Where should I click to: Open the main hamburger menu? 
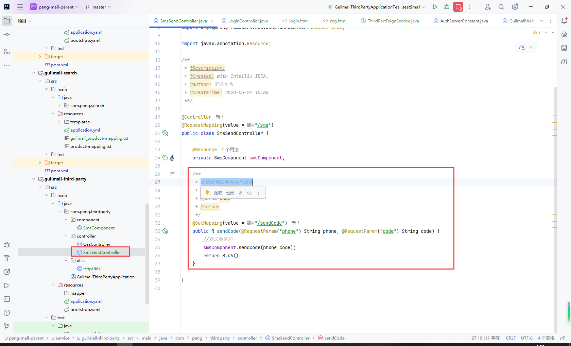20,7
